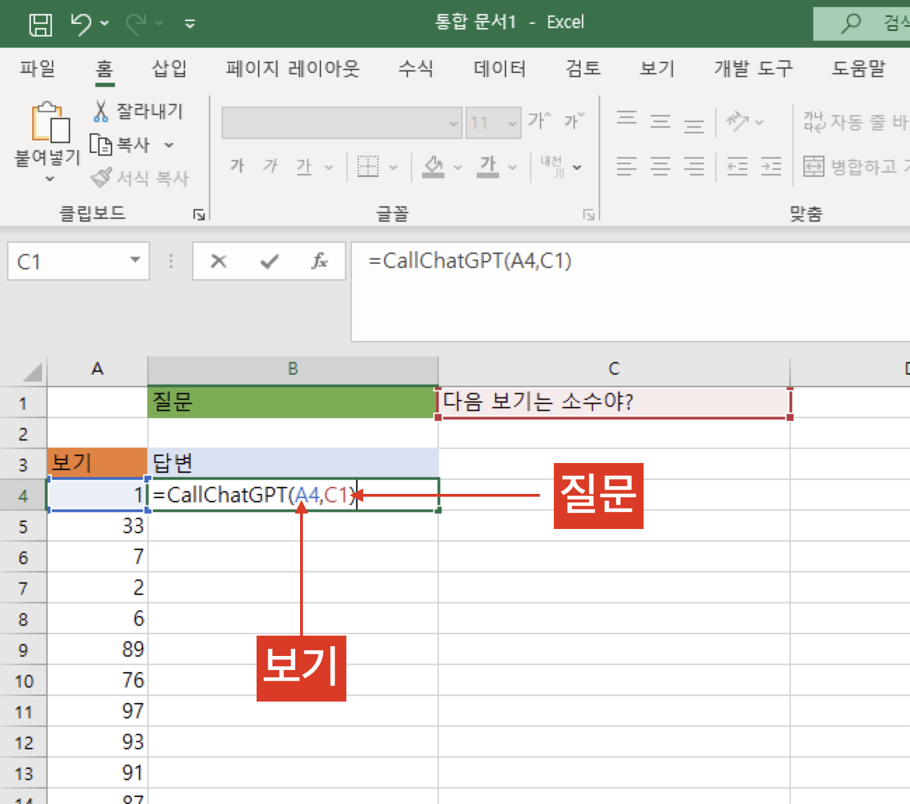This screenshot has height=804, width=910.
Task: Click cell C1 다음 보기는 소수야?
Action: point(614,402)
